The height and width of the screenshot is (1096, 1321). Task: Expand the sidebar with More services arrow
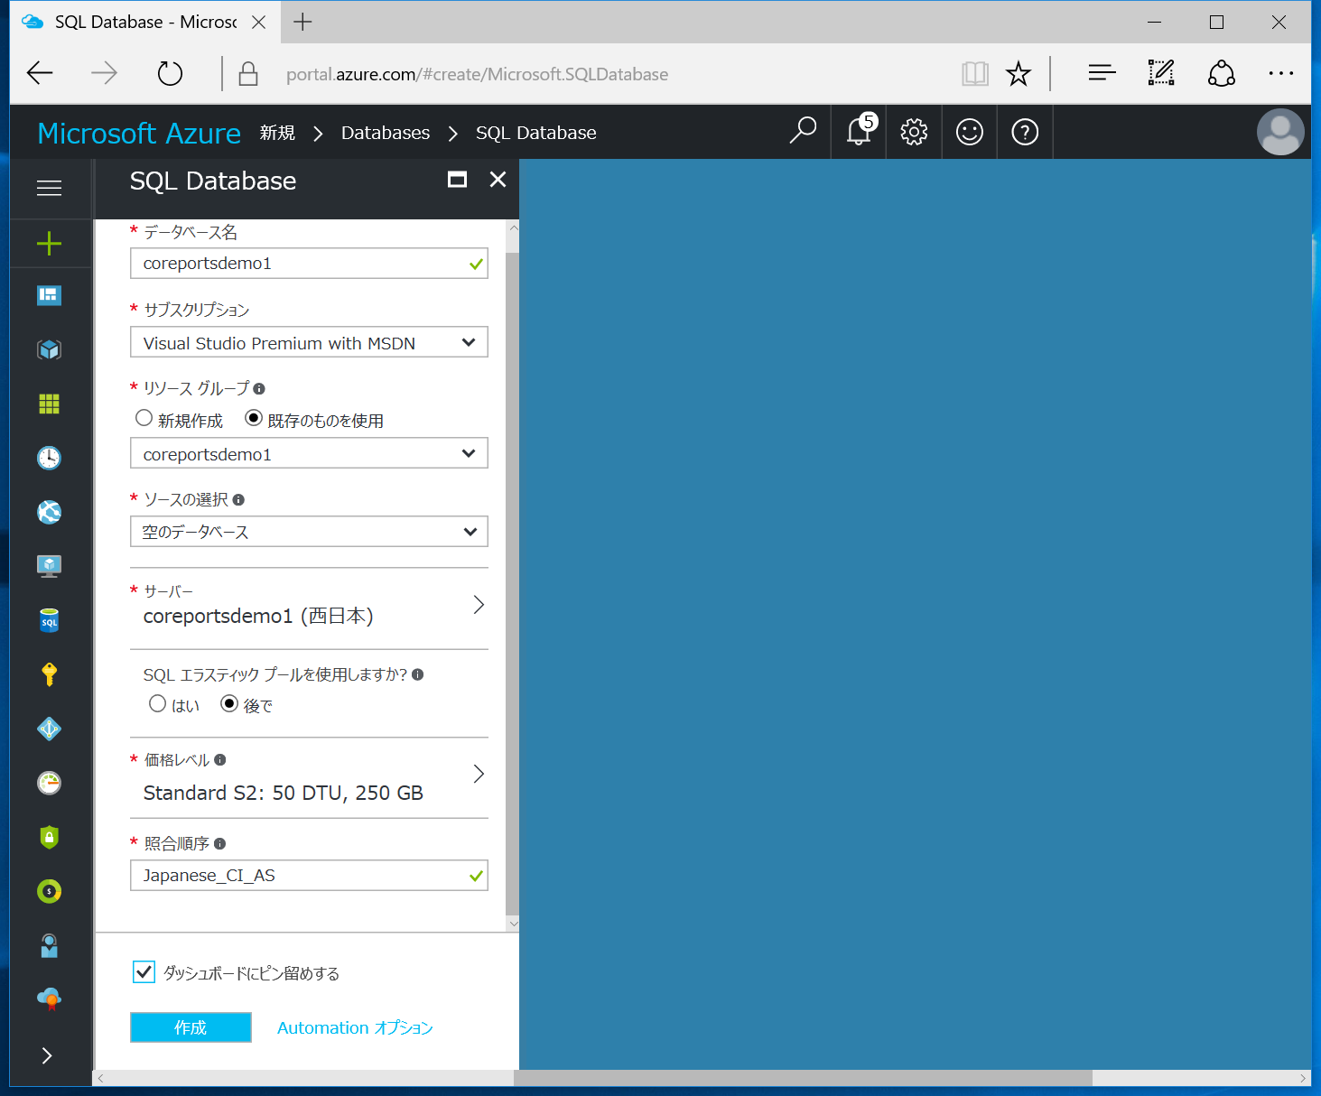click(47, 1055)
